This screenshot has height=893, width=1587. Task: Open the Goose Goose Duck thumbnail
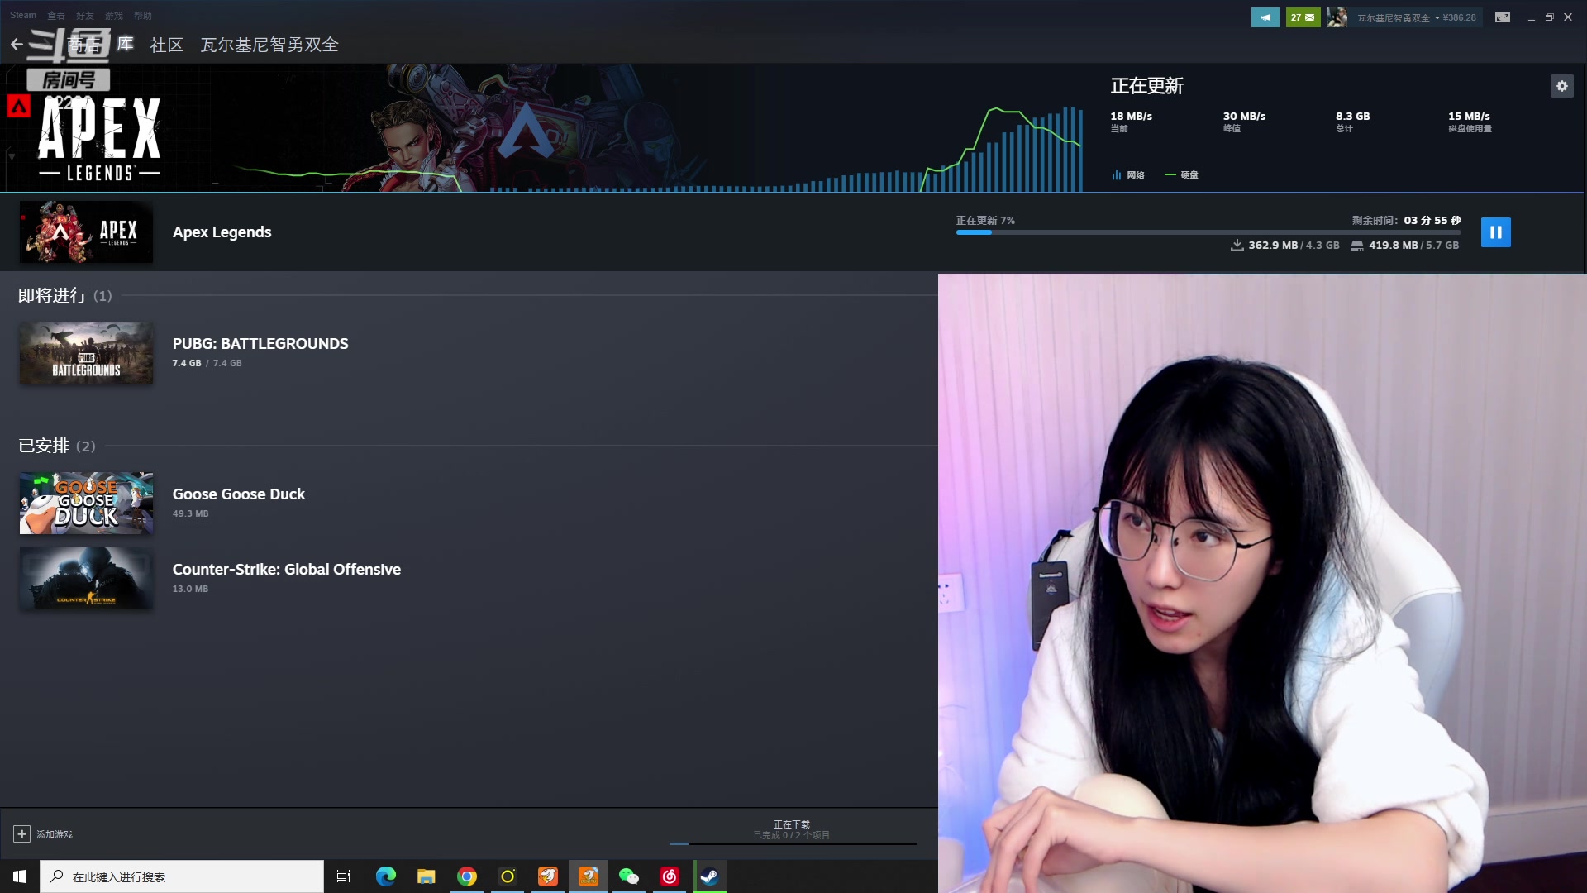[x=86, y=504]
